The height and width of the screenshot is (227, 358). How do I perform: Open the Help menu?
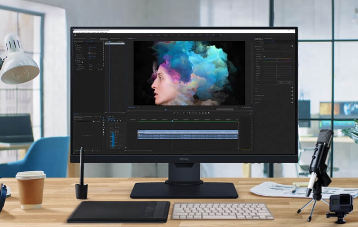[106, 32]
